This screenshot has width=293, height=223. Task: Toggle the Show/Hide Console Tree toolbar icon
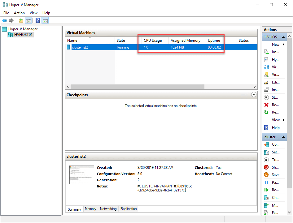coord(28,20)
